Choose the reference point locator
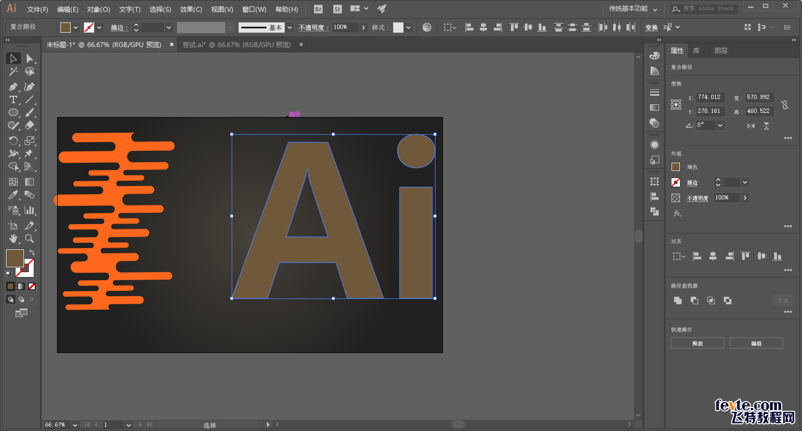This screenshot has height=431, width=802. click(x=676, y=105)
